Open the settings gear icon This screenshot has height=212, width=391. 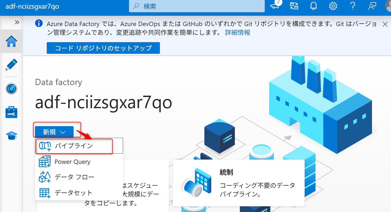(x=333, y=6)
